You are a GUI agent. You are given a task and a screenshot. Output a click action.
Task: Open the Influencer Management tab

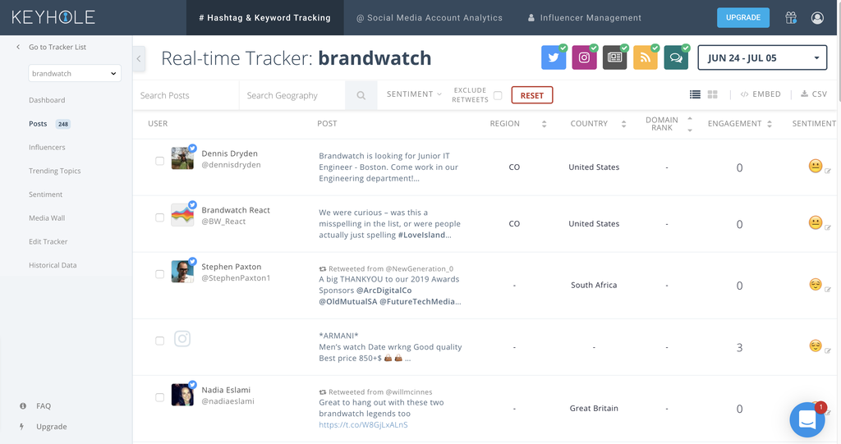click(x=585, y=17)
